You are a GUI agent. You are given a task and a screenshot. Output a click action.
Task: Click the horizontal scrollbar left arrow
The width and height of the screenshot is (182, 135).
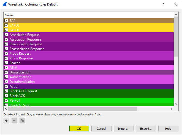[6, 108]
